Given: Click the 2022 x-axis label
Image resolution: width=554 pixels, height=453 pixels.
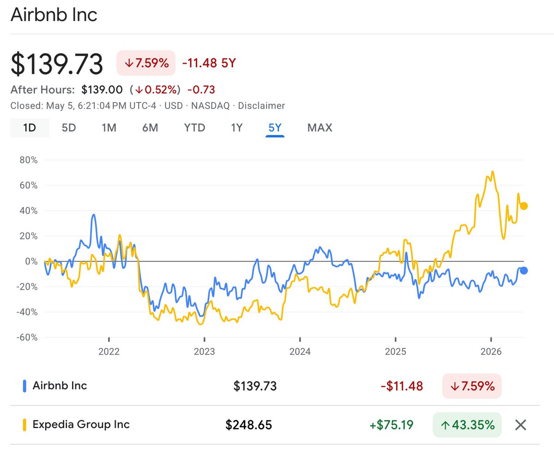Looking at the screenshot, I should point(109,351).
